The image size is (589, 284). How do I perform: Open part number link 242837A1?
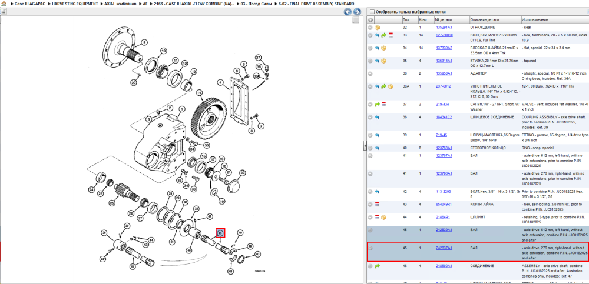pos(444,248)
